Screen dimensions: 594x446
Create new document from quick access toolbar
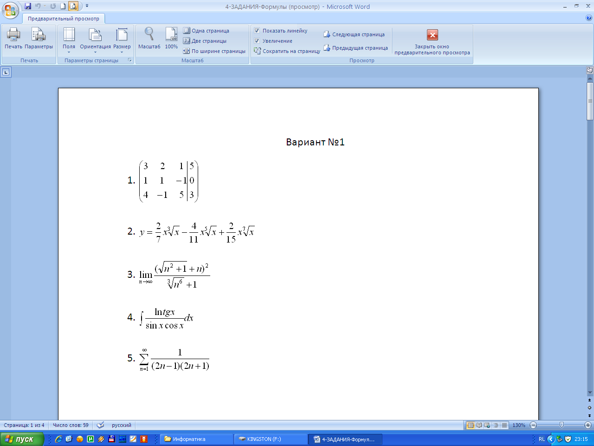click(x=63, y=6)
